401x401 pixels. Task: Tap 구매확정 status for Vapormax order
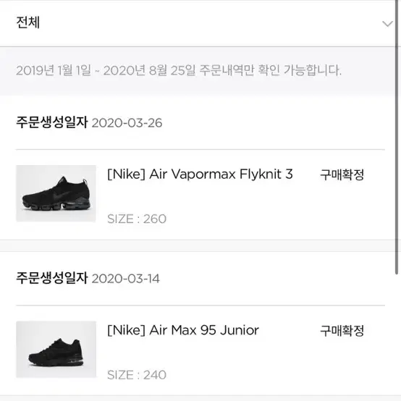342,175
